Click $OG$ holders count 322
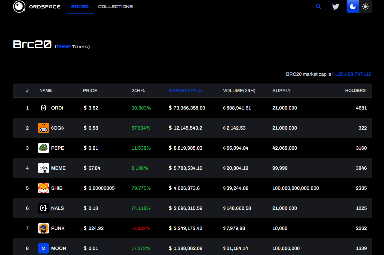 click(x=362, y=128)
